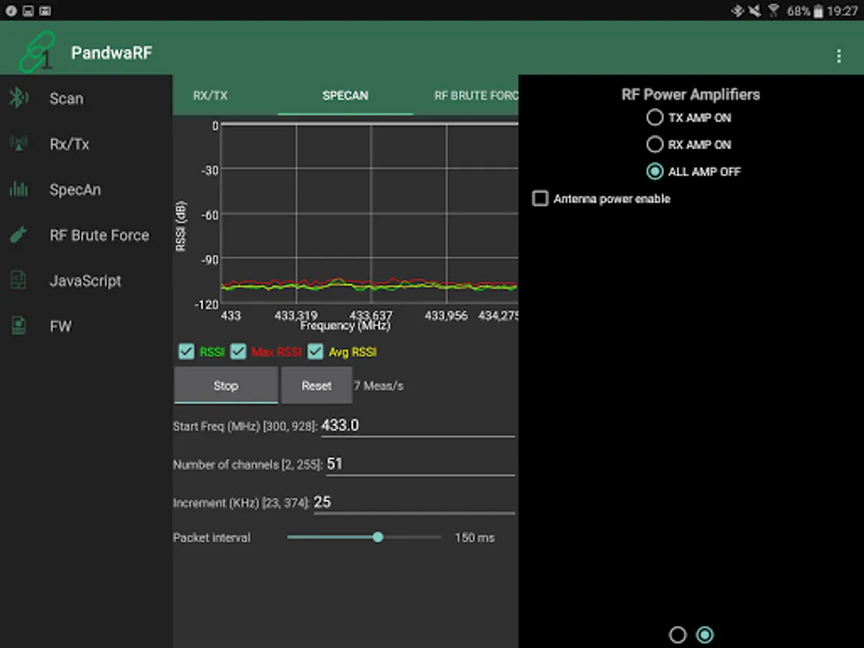Select the ALL AMP OFF radio button

[x=654, y=171]
